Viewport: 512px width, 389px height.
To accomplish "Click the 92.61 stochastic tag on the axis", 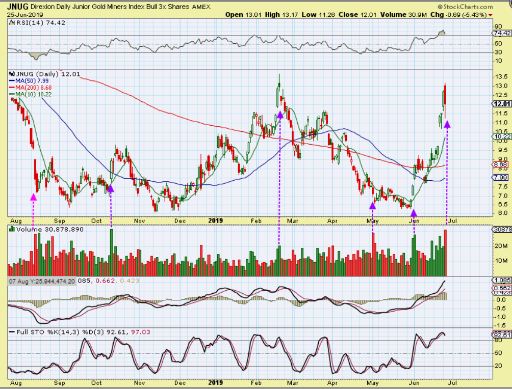I will (x=502, y=335).
